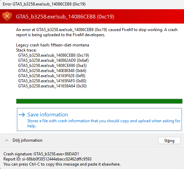
Task: Click stack trace entry sub_14165F628
Action: tap(52, 76)
